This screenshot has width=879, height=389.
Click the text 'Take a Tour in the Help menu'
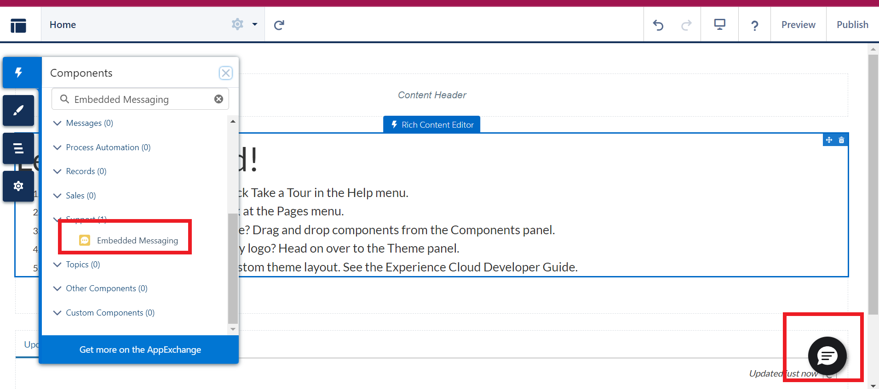tap(329, 193)
